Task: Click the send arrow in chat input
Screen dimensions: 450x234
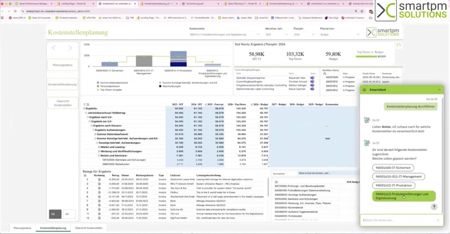Action: [x=438, y=220]
